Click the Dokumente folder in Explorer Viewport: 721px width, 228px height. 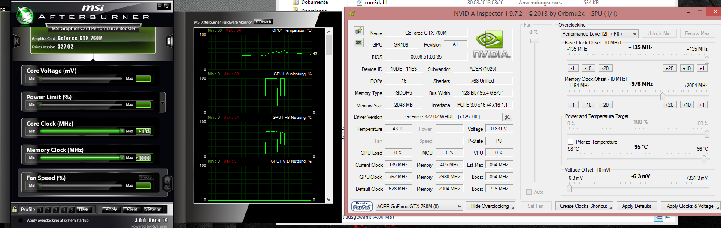pyautogui.click(x=310, y=3)
